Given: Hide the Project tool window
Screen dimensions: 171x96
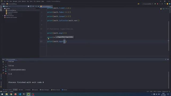Looking at the screenshot, I should (38, 6).
